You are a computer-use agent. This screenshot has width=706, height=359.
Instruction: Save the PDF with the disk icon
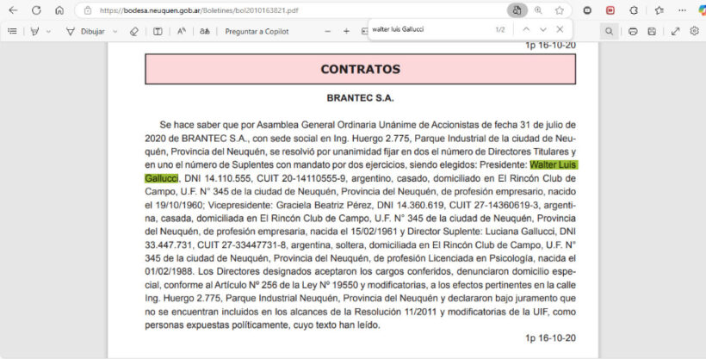(x=653, y=31)
